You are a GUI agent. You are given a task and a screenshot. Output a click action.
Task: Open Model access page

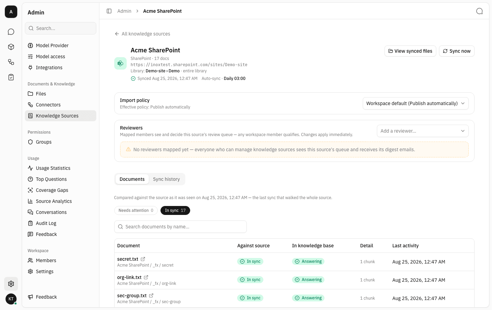coord(60,56)
